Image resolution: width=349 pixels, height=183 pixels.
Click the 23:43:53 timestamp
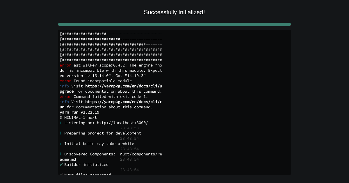(129, 128)
